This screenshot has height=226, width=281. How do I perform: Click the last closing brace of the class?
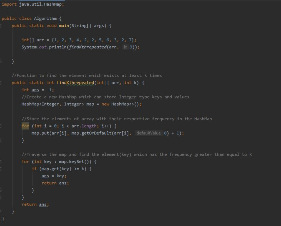coord(3,219)
